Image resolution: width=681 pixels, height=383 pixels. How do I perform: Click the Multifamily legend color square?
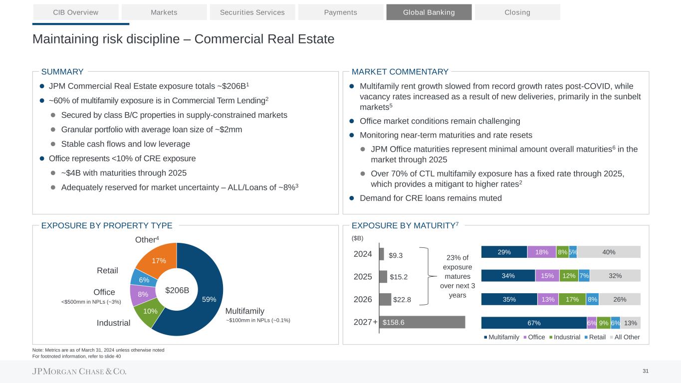point(485,338)
